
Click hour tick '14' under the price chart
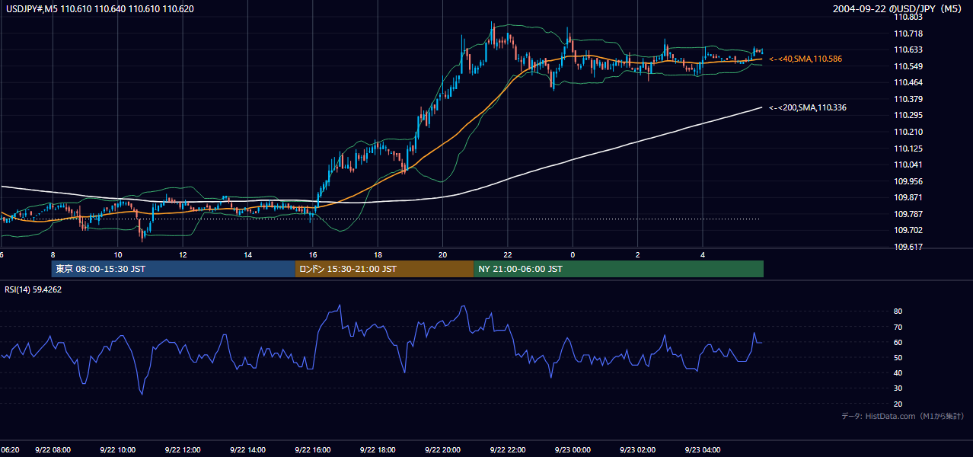coord(247,254)
